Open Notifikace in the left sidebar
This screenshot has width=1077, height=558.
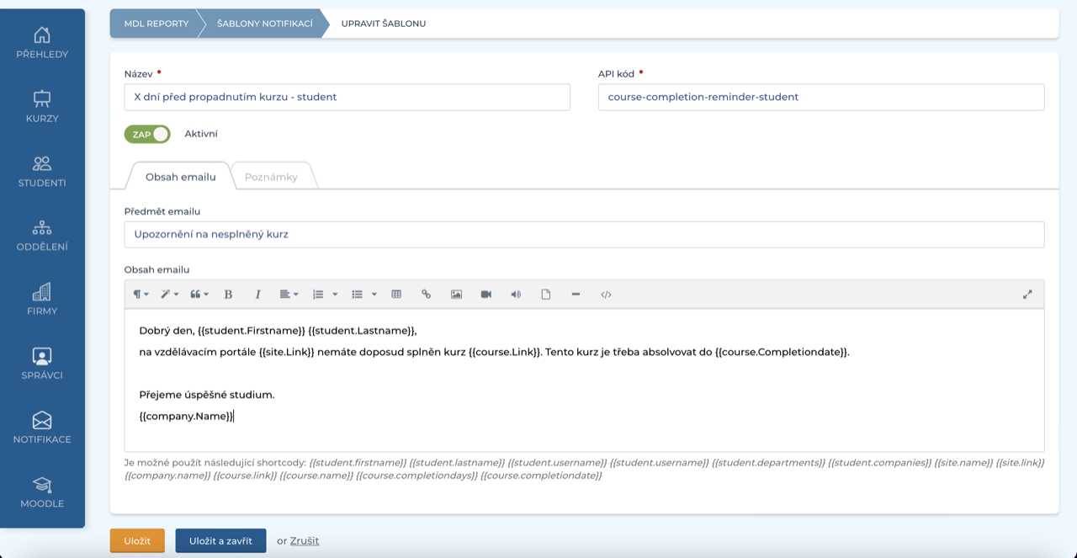coord(42,428)
